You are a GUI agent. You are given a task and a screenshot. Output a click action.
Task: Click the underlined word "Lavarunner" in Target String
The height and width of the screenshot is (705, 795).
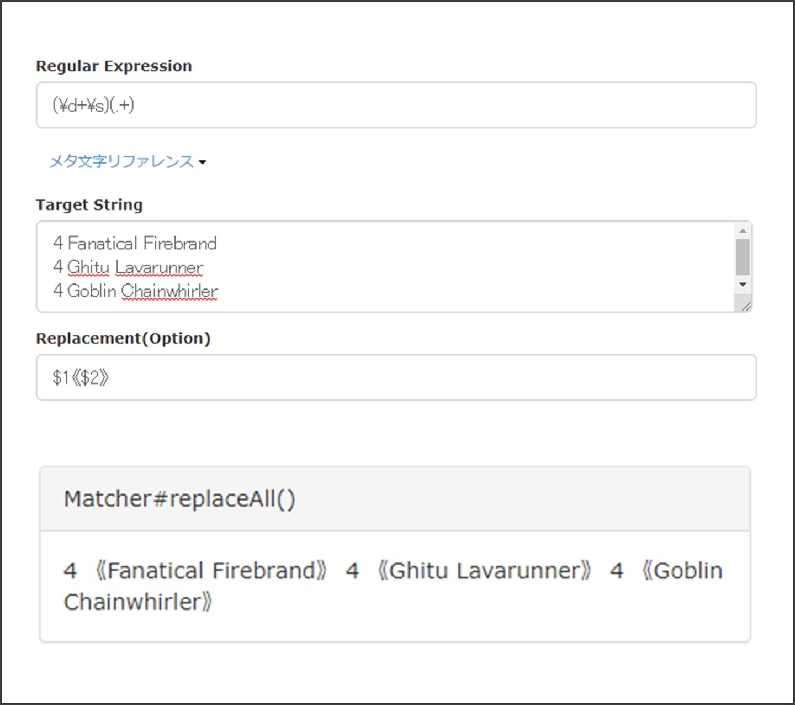[160, 267]
